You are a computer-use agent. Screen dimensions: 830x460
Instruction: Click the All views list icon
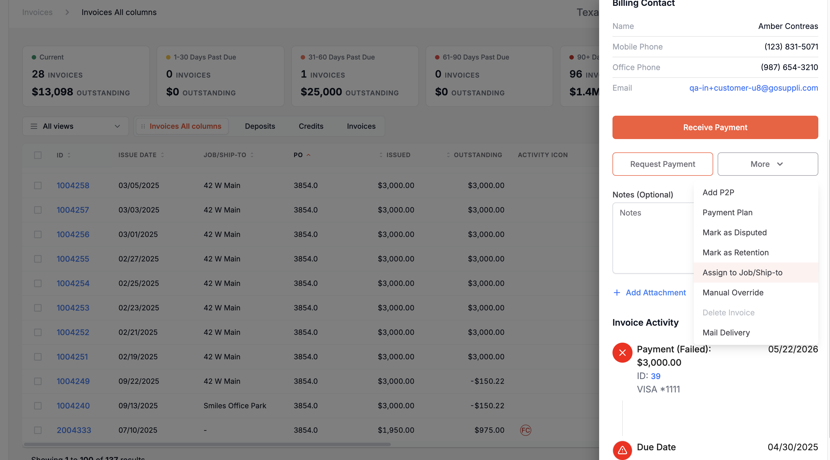click(x=34, y=126)
